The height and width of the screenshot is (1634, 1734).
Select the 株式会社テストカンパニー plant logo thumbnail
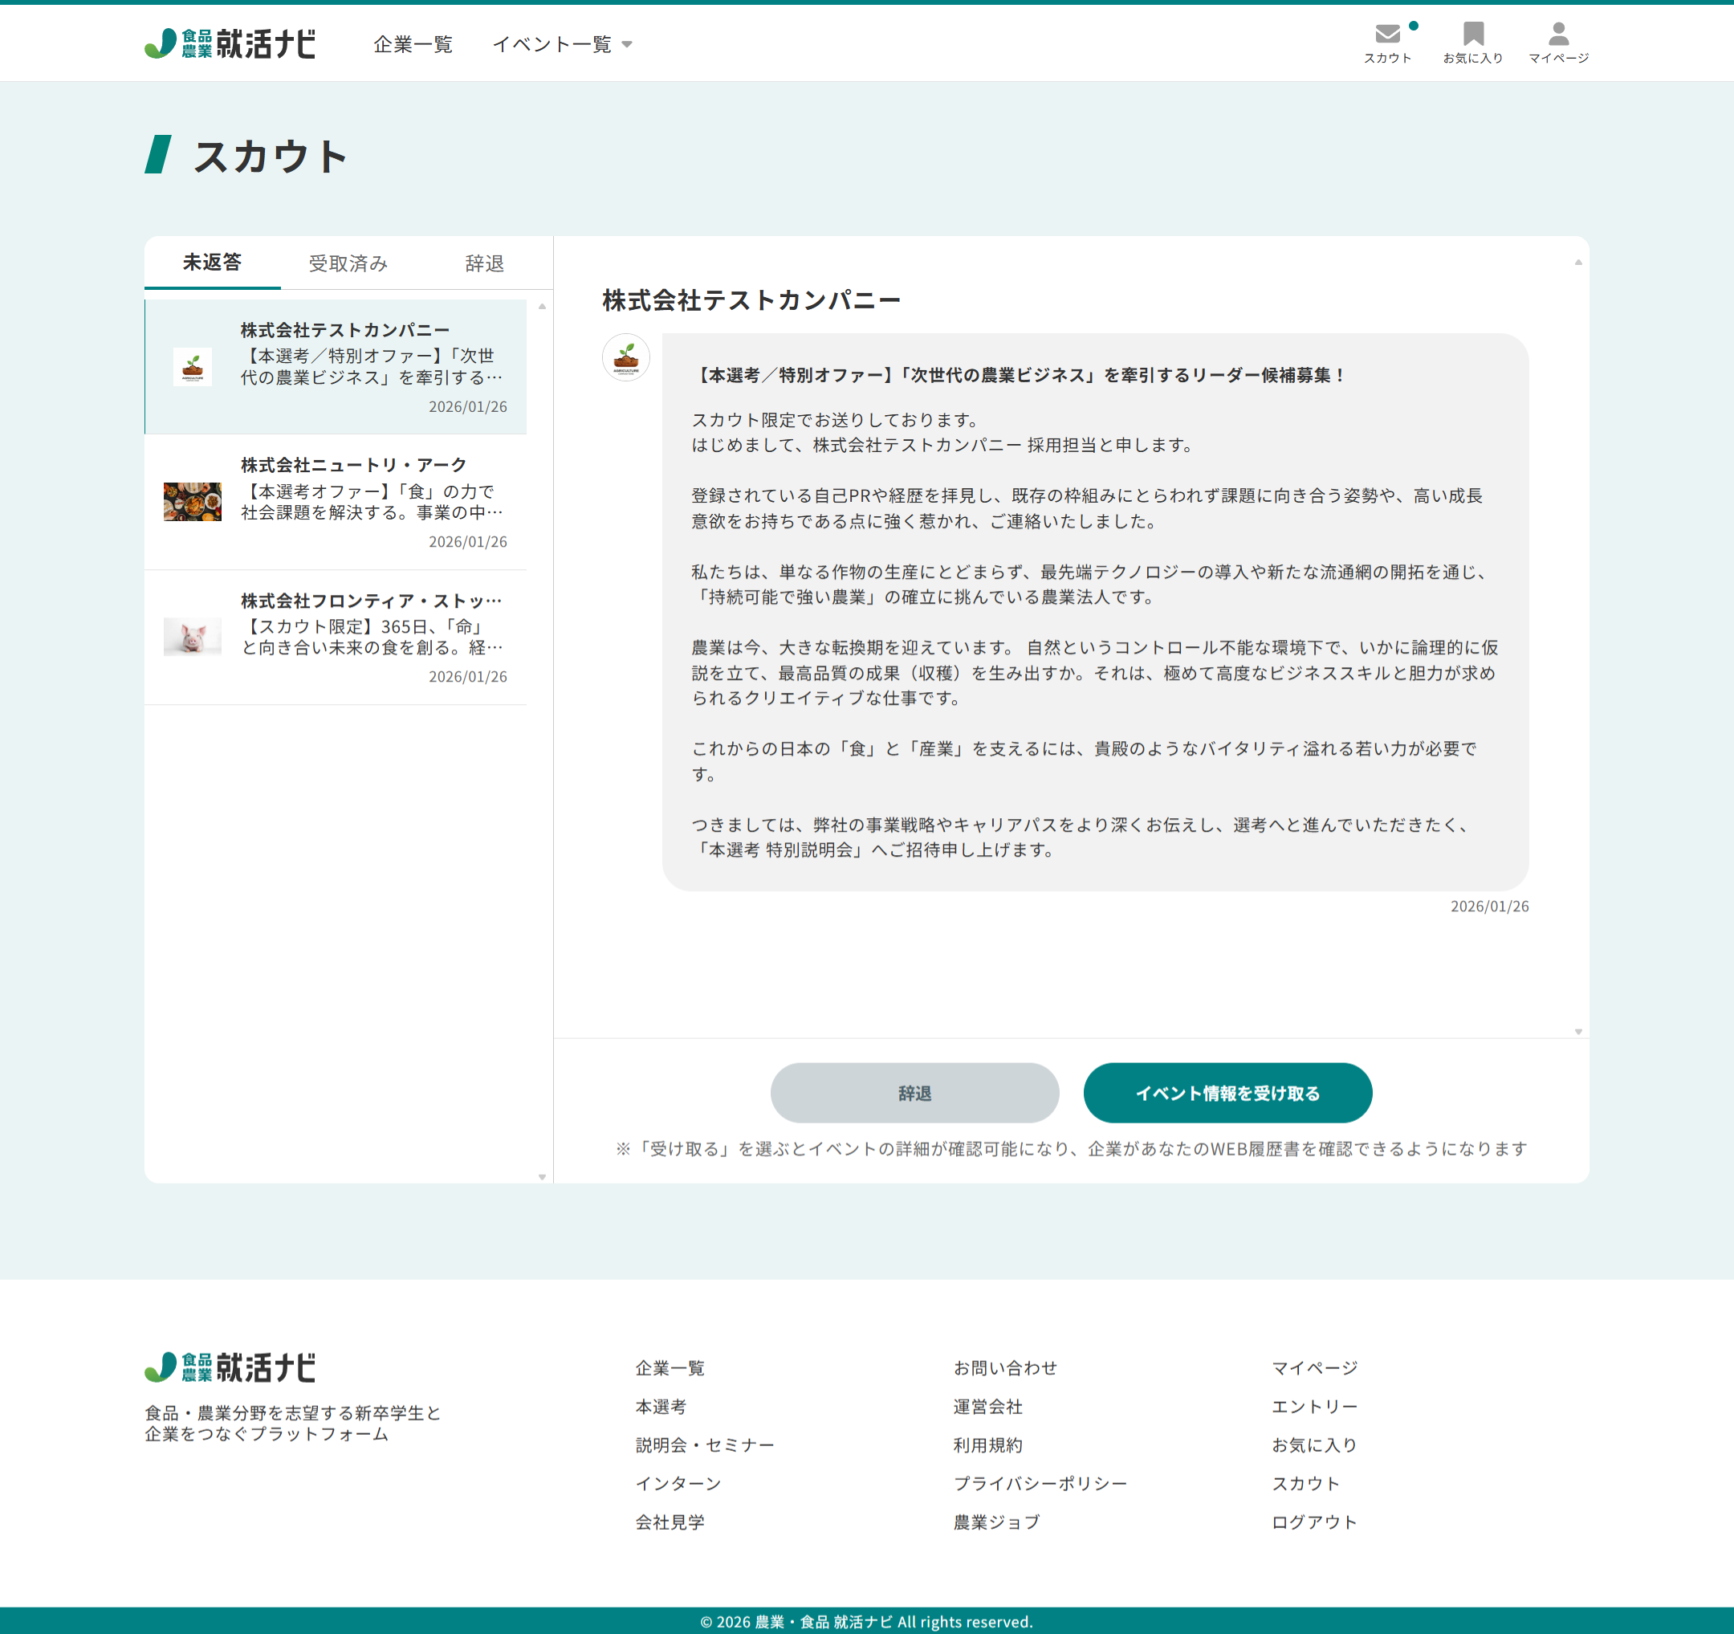192,367
